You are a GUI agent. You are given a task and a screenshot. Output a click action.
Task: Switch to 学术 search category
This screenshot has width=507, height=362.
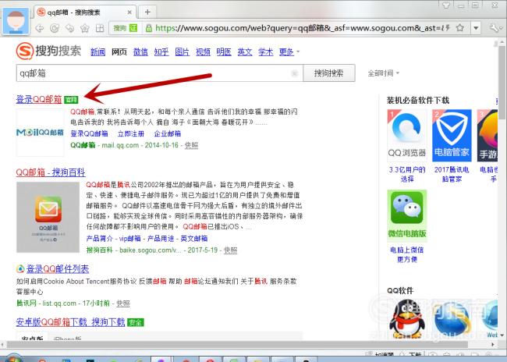265,51
